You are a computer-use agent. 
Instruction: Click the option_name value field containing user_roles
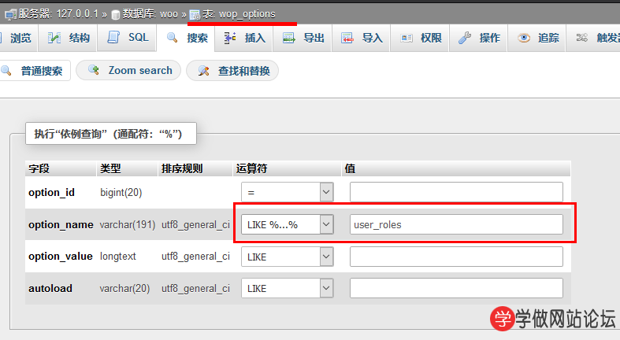point(456,224)
